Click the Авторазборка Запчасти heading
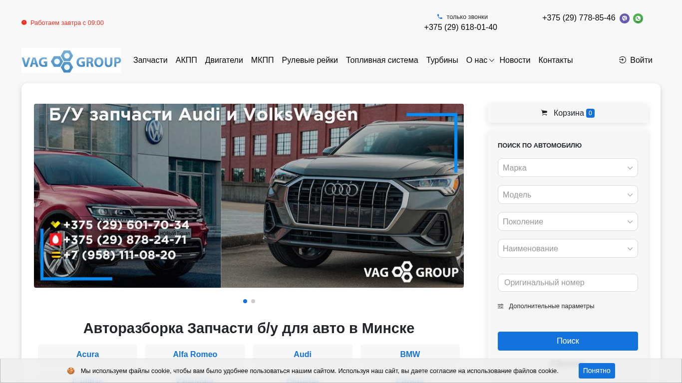Screen dimensions: 682x383 pyautogui.click(x=249, y=329)
